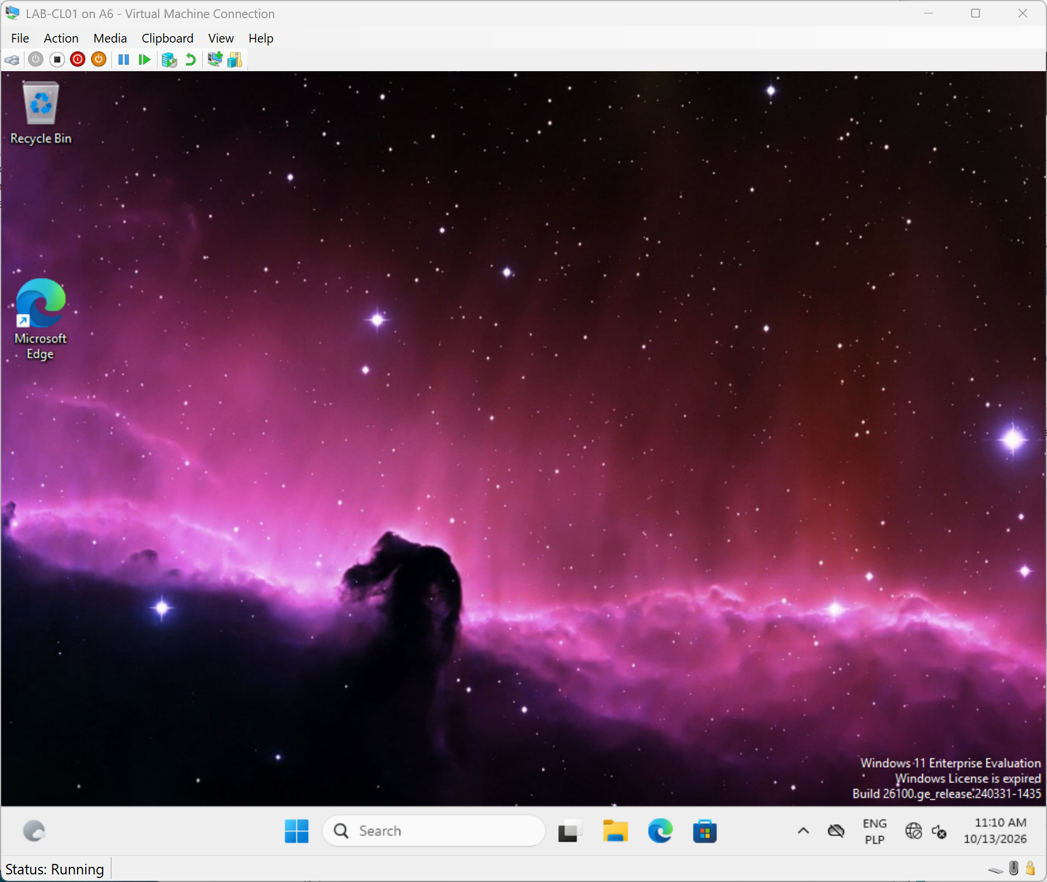Click the taskbar Search box
This screenshot has height=882, width=1047.
(434, 831)
